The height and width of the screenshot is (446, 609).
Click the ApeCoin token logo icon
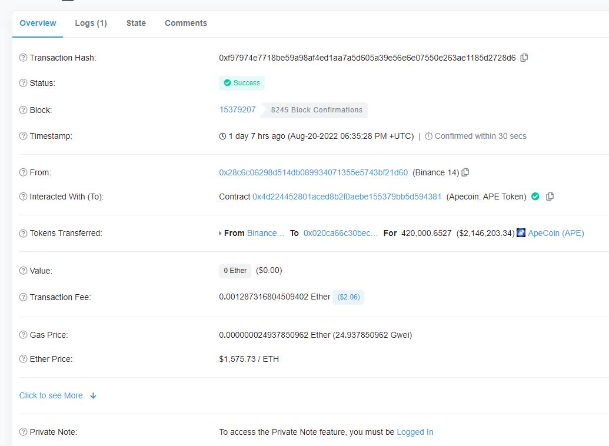[521, 233]
